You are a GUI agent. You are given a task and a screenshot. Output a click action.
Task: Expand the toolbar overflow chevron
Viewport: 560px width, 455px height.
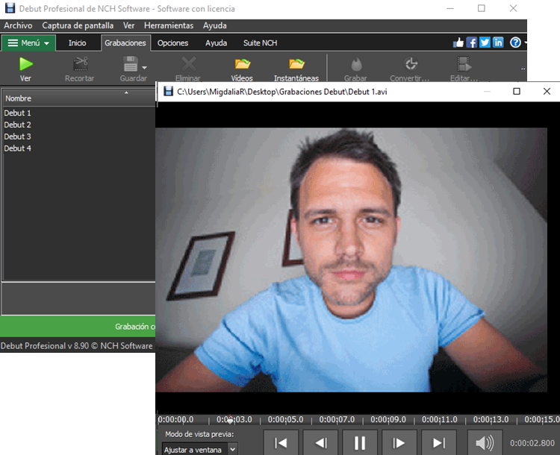click(523, 69)
